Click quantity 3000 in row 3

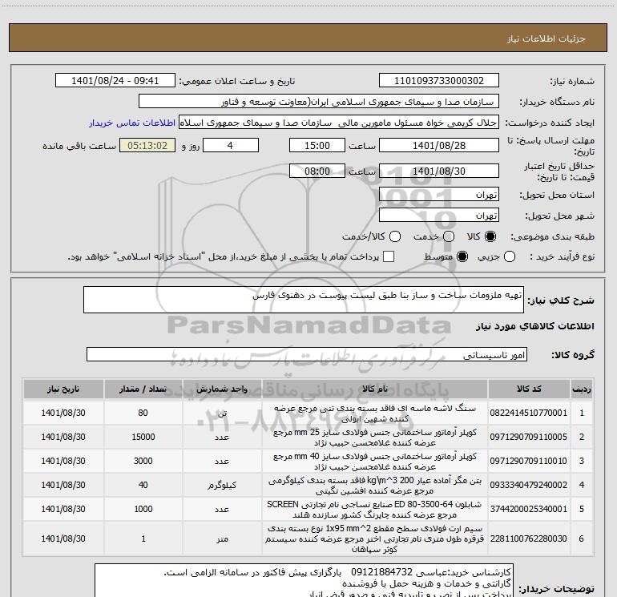(143, 461)
